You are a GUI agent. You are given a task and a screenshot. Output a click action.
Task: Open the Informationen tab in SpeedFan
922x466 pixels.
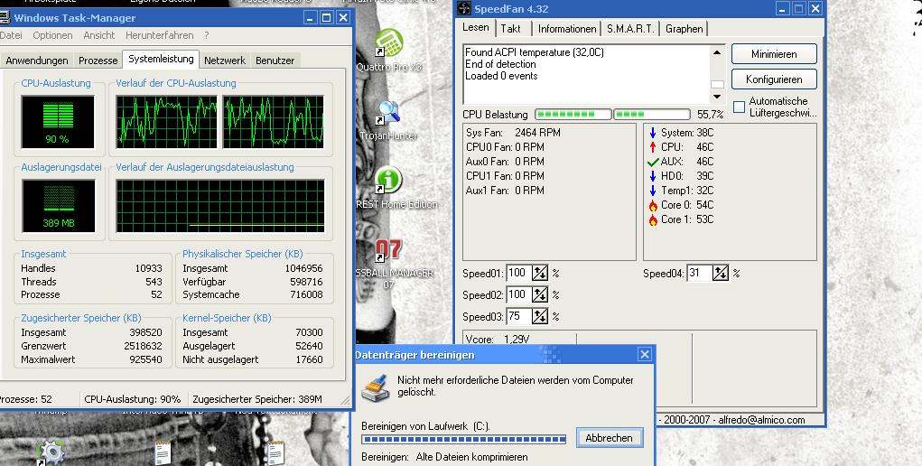[x=567, y=29]
